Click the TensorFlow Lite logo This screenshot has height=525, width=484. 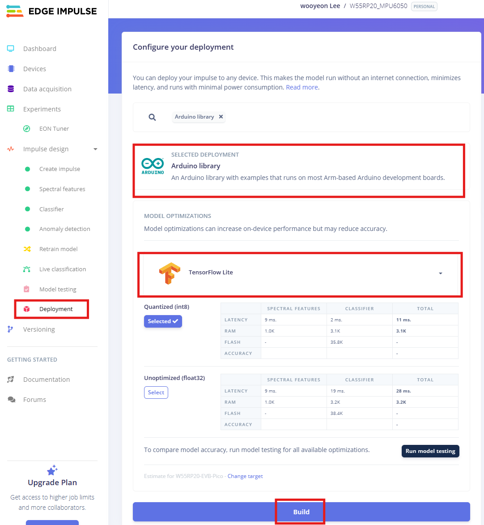click(170, 273)
